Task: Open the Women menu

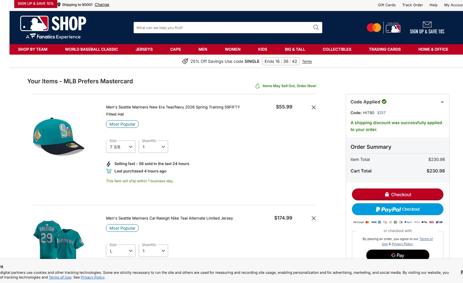Action: pos(233,49)
